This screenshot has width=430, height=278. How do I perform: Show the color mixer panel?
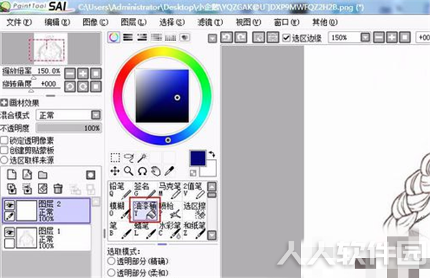click(x=156, y=37)
